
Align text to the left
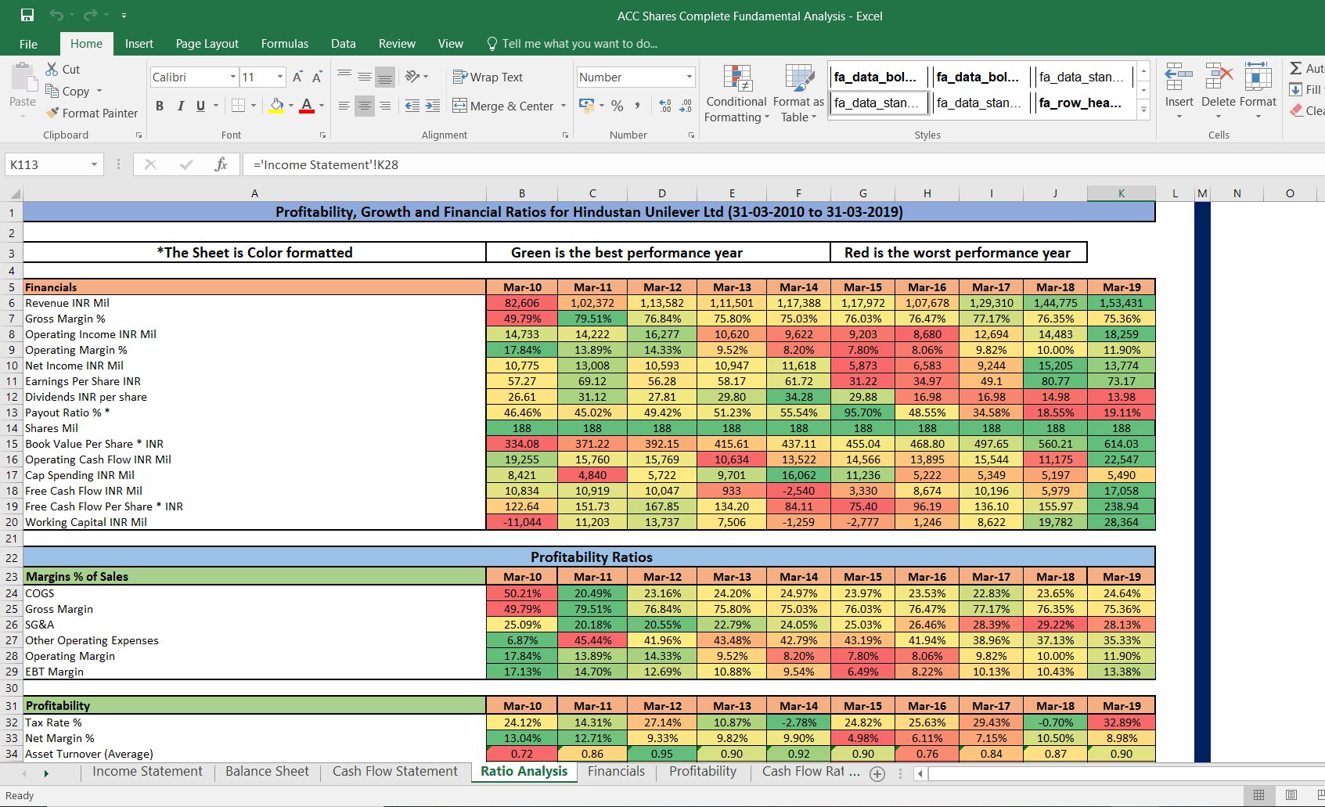click(344, 106)
